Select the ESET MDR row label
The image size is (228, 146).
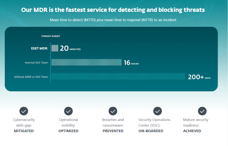(x=39, y=49)
